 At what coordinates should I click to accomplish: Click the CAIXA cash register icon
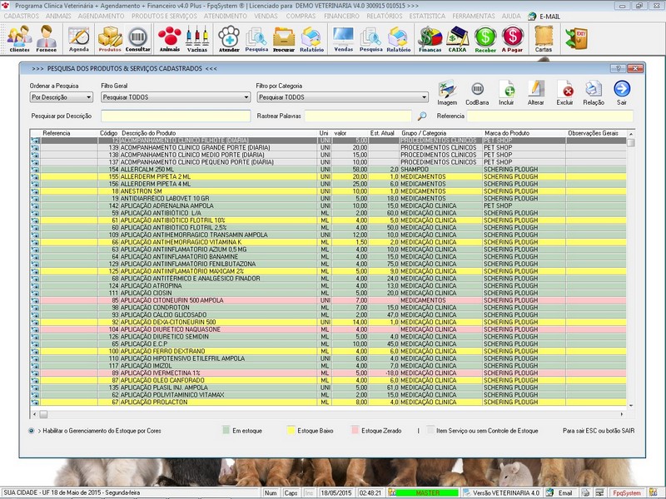point(457,37)
